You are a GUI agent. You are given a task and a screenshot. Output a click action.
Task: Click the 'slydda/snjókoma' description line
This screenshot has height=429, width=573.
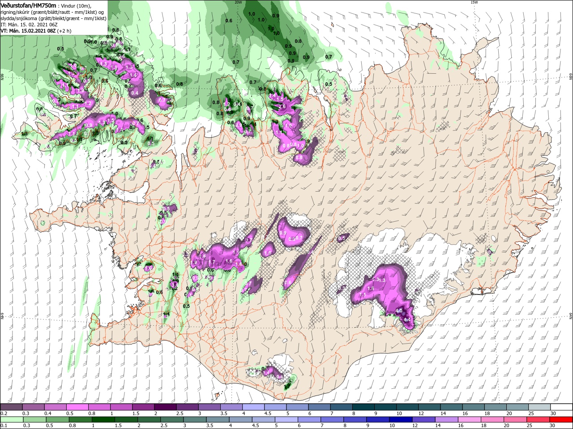point(53,18)
